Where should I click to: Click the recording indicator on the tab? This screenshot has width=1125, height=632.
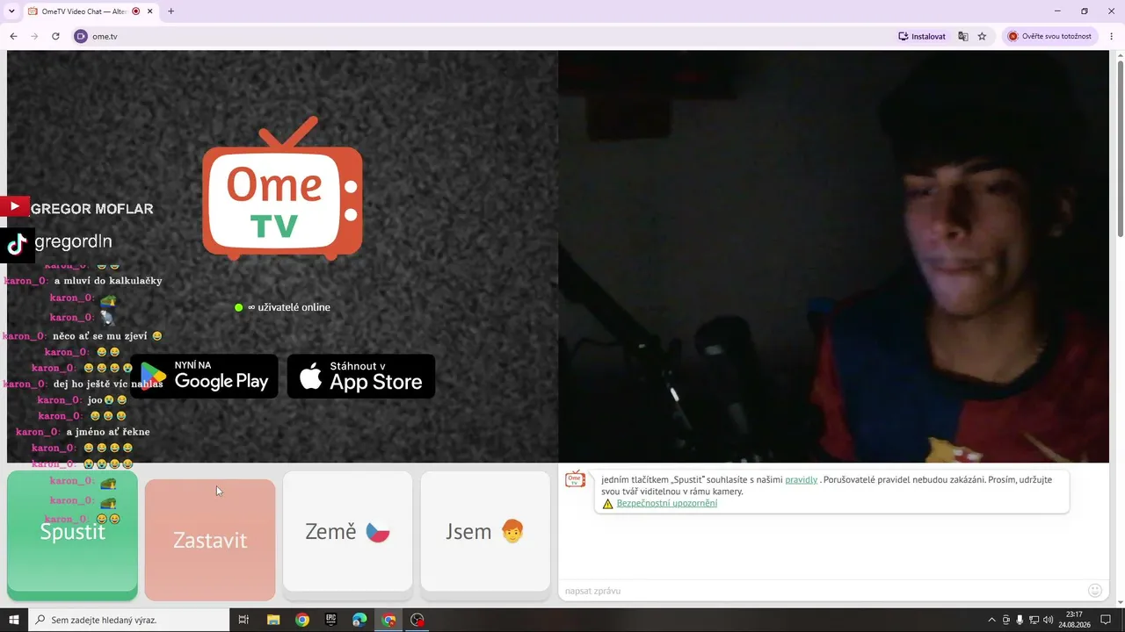(135, 11)
